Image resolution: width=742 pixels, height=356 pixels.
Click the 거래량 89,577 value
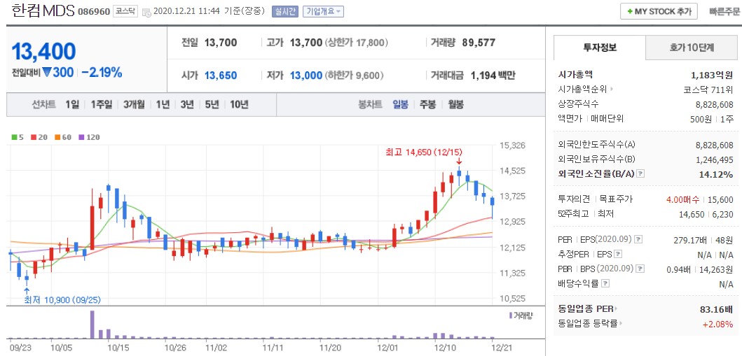coord(479,43)
